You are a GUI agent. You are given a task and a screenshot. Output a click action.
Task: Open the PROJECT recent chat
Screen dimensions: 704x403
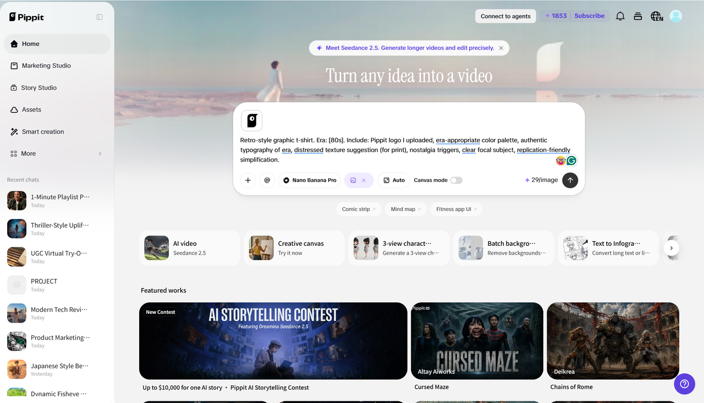[x=57, y=285]
